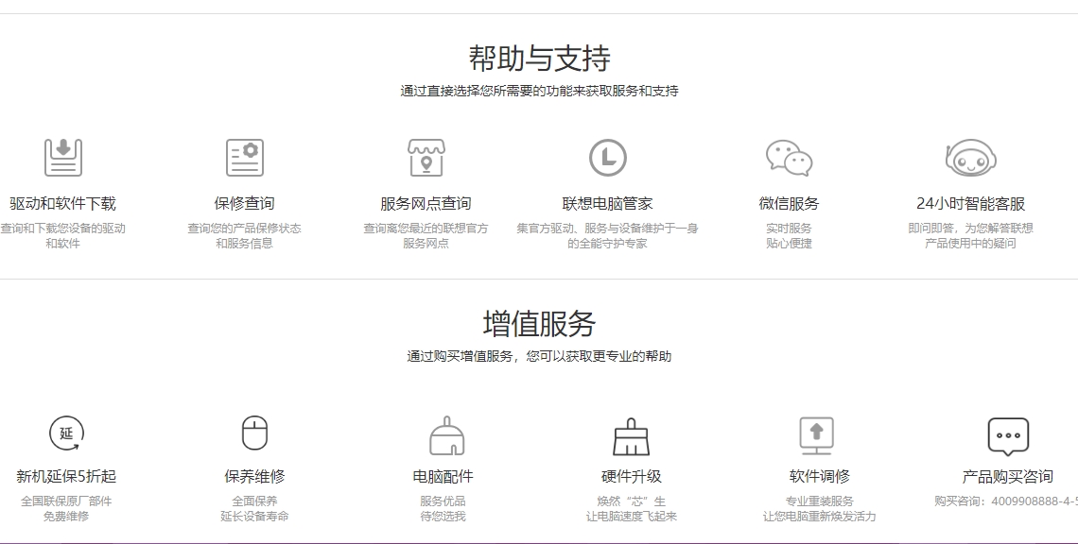Open the 驱动和软件下载 link
The width and height of the screenshot is (1078, 544).
click(x=63, y=203)
